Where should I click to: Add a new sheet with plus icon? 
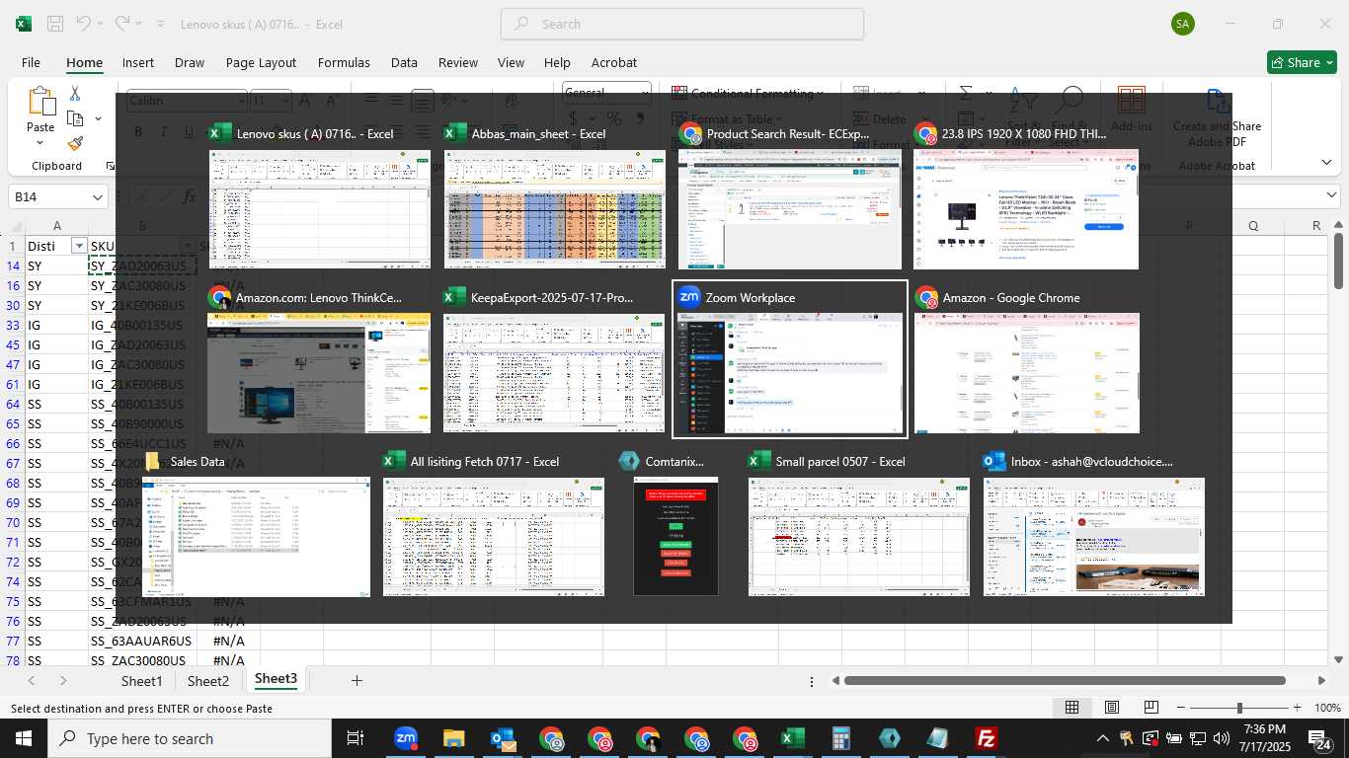tap(357, 680)
